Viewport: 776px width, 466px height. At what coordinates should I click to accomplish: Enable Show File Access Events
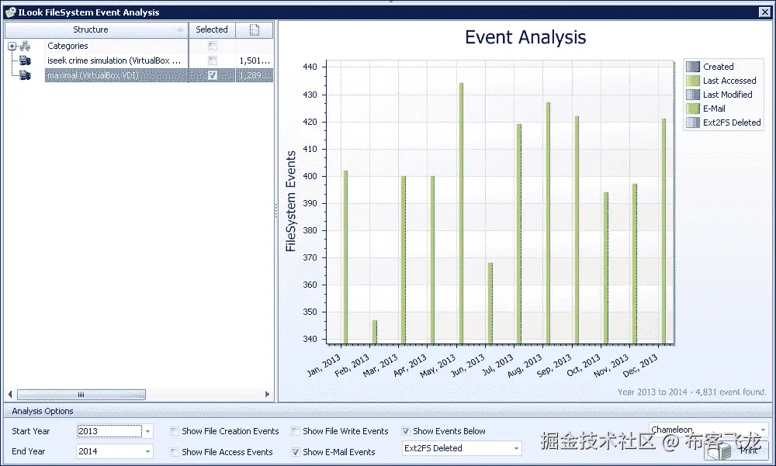click(174, 451)
